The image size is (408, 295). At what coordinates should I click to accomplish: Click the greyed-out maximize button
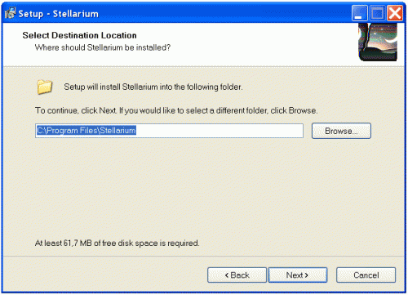377,13
